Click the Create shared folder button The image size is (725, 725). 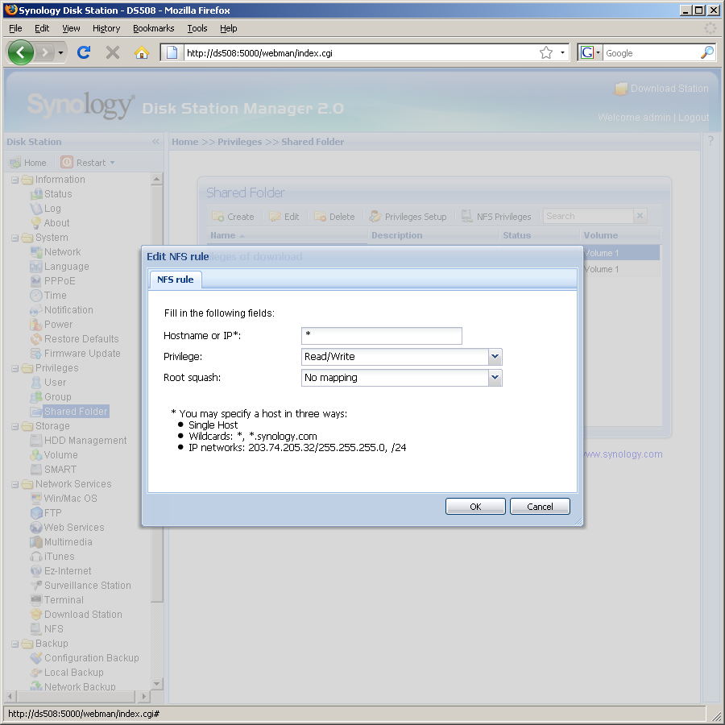point(233,217)
